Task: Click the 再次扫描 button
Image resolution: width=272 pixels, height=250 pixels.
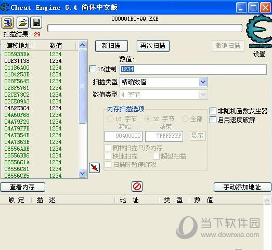Action: point(153,46)
